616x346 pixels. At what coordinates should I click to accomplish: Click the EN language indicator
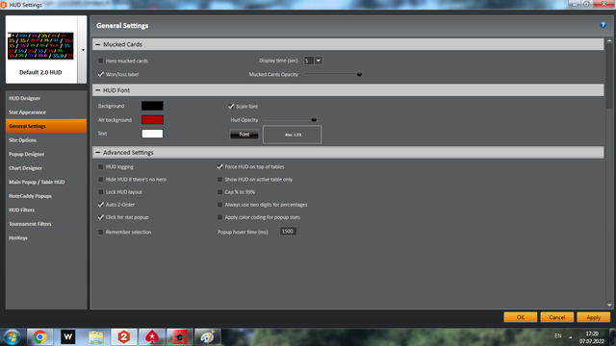(558, 336)
